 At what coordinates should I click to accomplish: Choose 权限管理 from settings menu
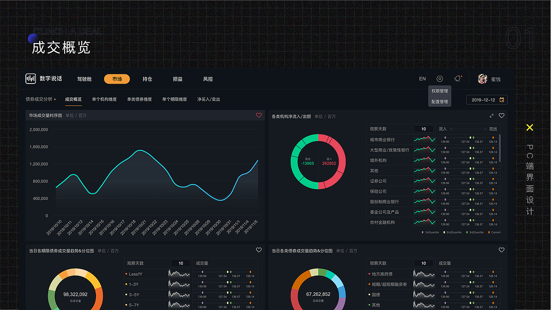click(440, 91)
